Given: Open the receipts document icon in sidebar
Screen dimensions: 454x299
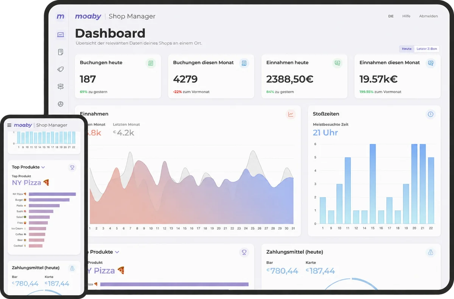Looking at the screenshot, I should [61, 52].
